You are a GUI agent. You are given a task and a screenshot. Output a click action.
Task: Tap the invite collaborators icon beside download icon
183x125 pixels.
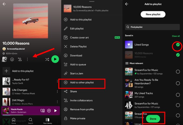click(20, 59)
